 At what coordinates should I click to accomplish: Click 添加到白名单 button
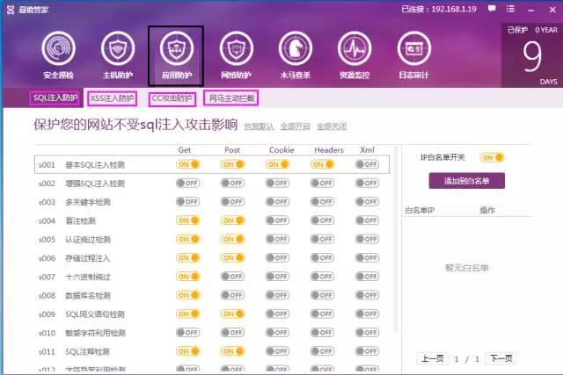[x=466, y=181]
